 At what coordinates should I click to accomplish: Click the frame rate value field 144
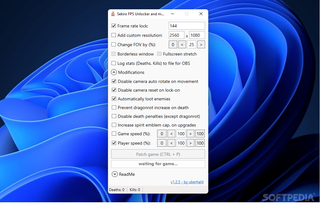187,26
